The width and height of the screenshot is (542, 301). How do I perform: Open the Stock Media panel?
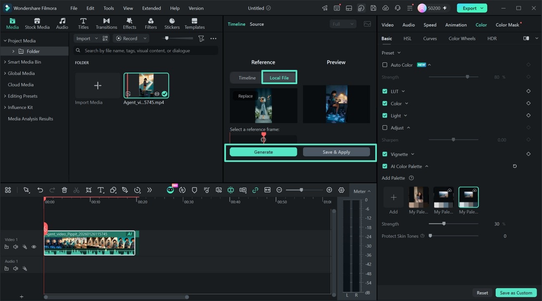point(37,24)
